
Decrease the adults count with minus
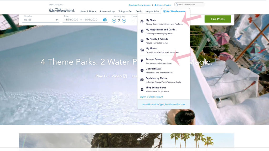coord(114,21)
